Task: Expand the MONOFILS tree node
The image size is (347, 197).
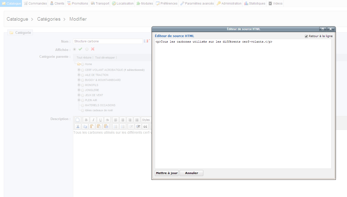Action: [79, 85]
